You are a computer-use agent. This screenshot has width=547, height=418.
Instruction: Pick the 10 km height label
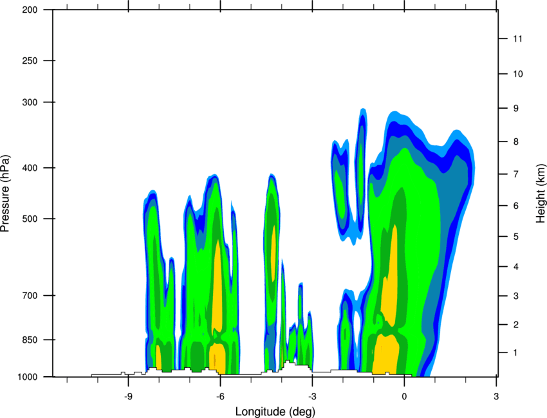518,74
